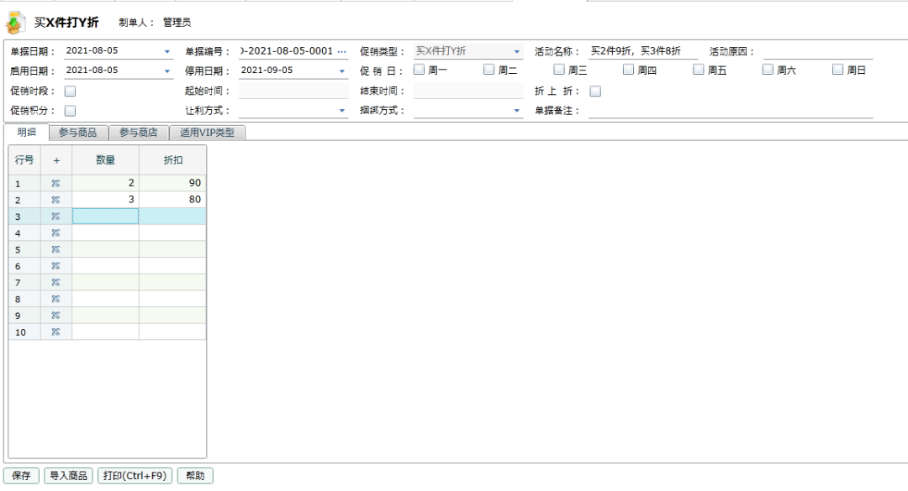Click delete row icon in row 8
Image resolution: width=908 pixels, height=491 pixels.
(x=55, y=299)
